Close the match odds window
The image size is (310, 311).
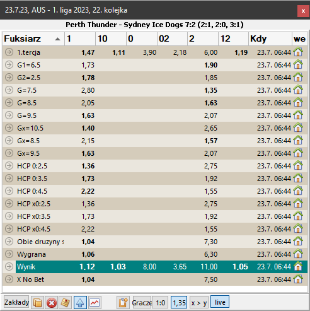[x=303, y=11]
